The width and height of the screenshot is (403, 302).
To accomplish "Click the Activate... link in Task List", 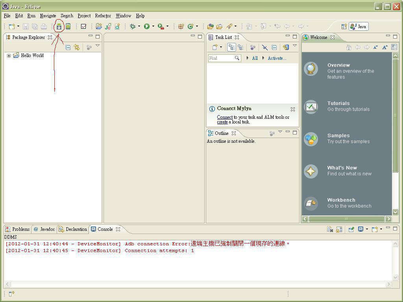I will pyautogui.click(x=277, y=58).
